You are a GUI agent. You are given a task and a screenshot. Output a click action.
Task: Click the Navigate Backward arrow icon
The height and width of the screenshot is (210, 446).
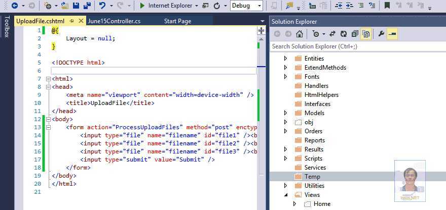(15, 6)
